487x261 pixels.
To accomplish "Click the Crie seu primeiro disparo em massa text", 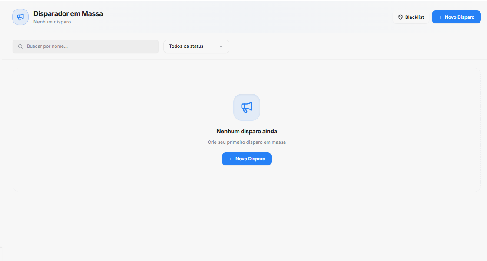I will tap(247, 142).
